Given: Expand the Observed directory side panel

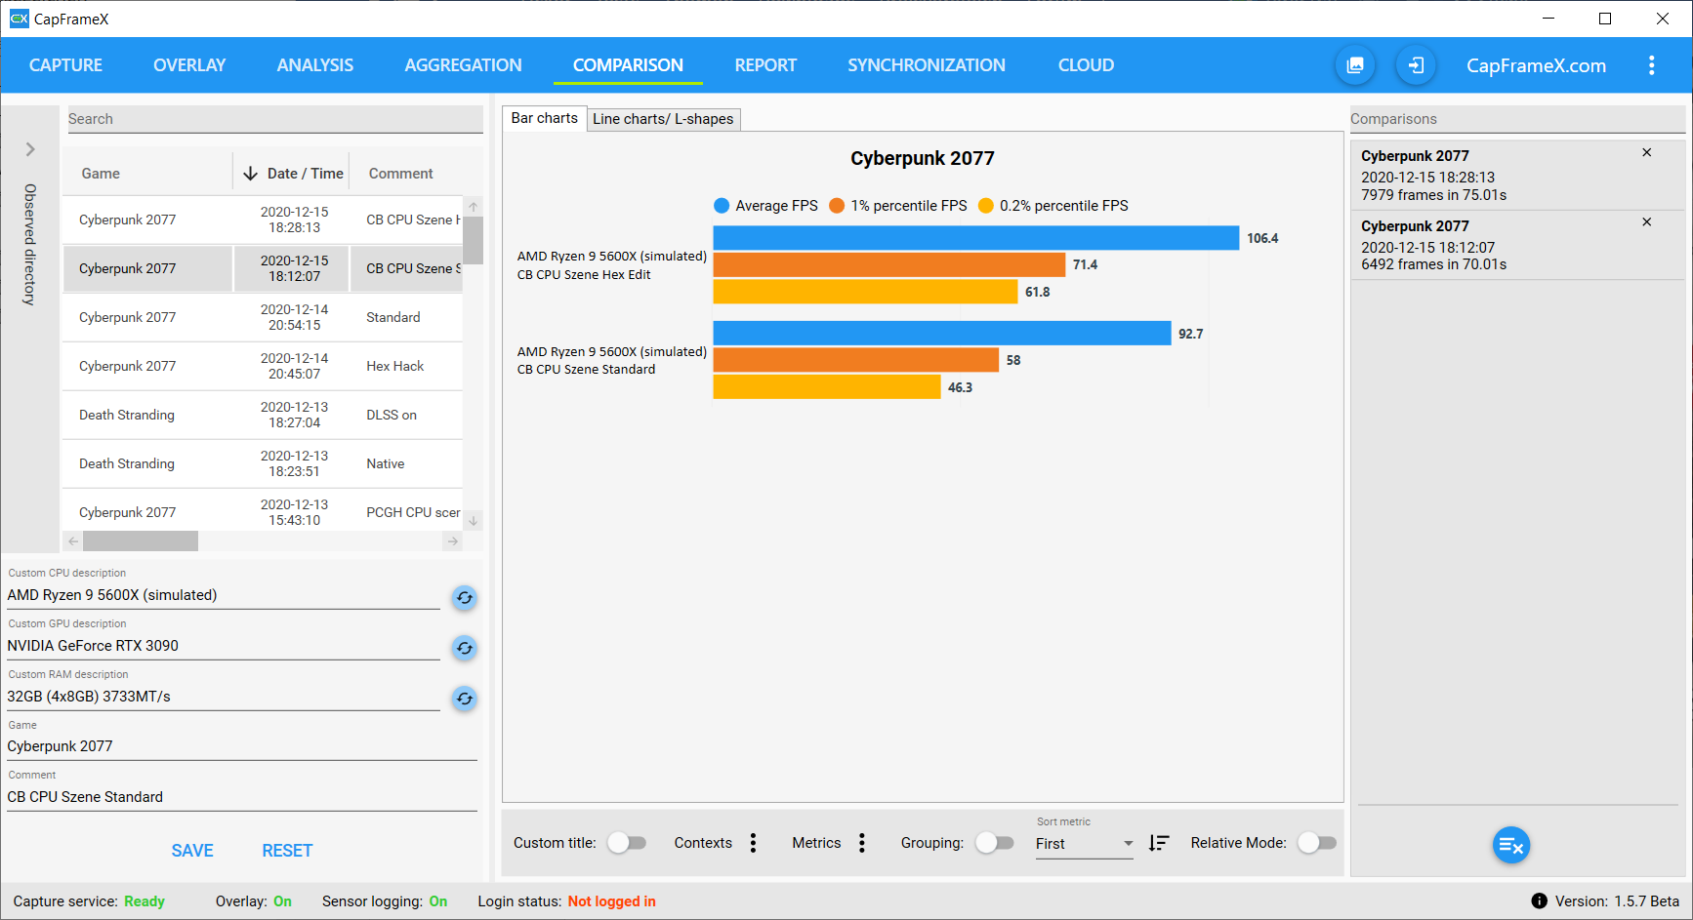Looking at the screenshot, I should pos(30,149).
